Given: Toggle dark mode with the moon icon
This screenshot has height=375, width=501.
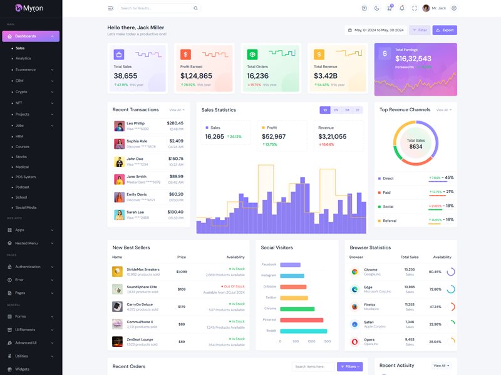Looking at the screenshot, I should tap(377, 8).
